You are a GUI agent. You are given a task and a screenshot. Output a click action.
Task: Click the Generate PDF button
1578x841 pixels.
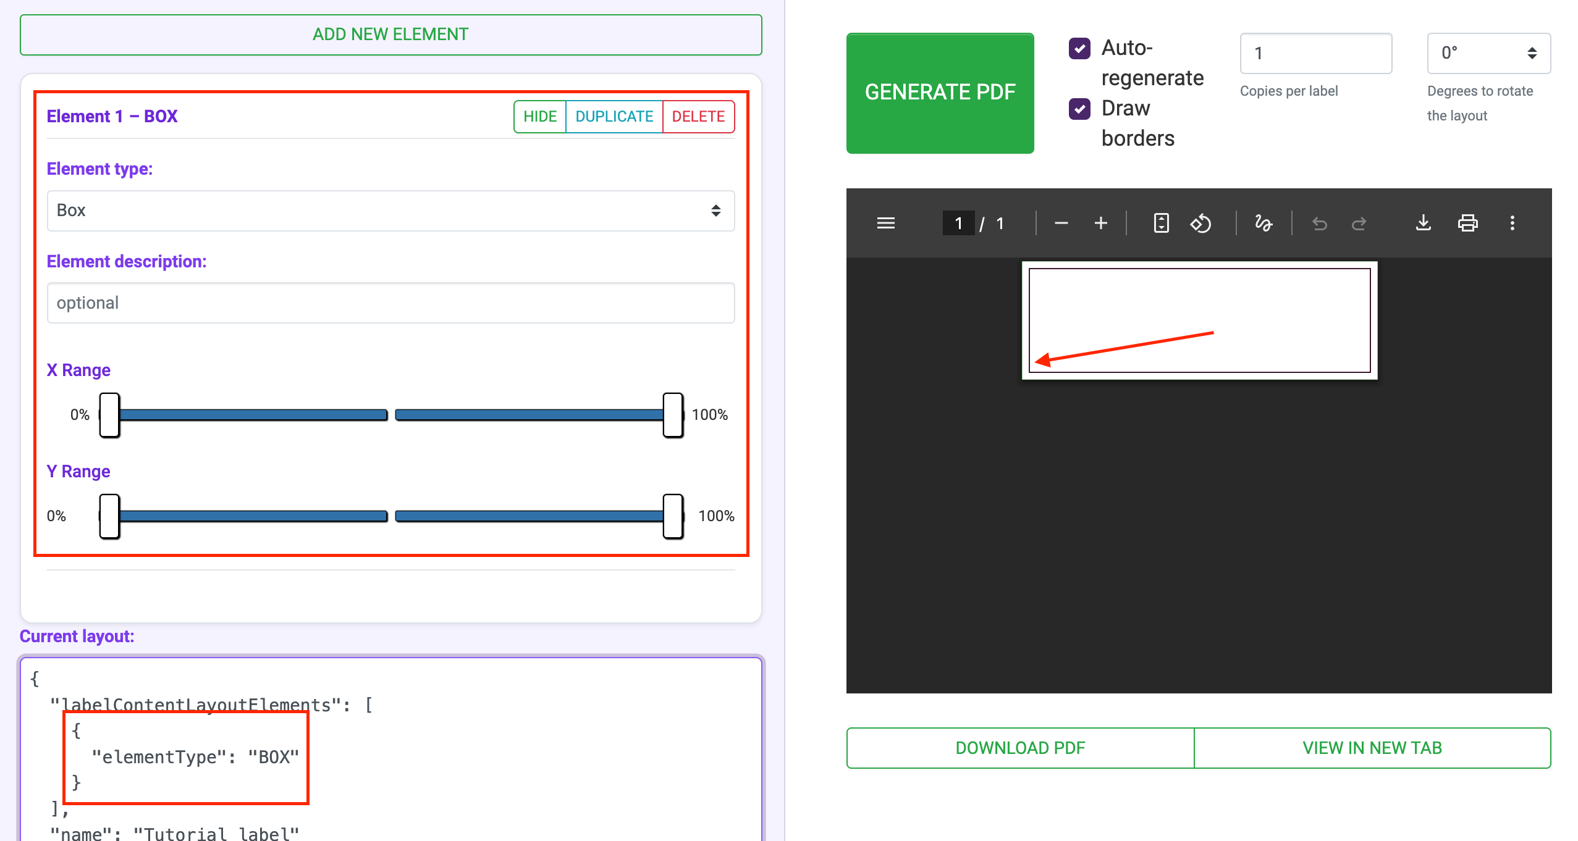coord(940,93)
